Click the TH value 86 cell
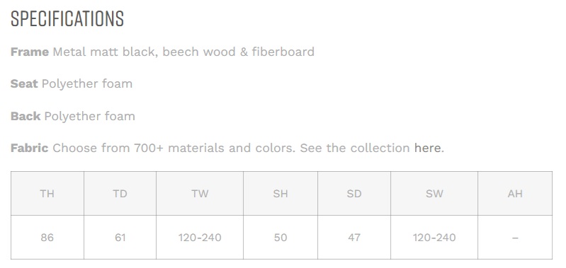 click(x=47, y=238)
